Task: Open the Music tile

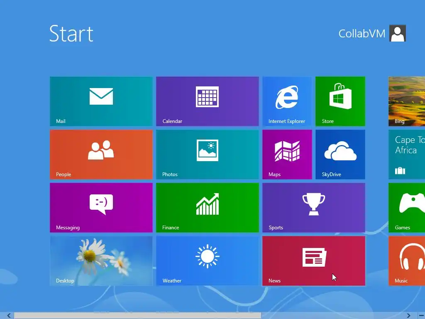Action: 407,261
